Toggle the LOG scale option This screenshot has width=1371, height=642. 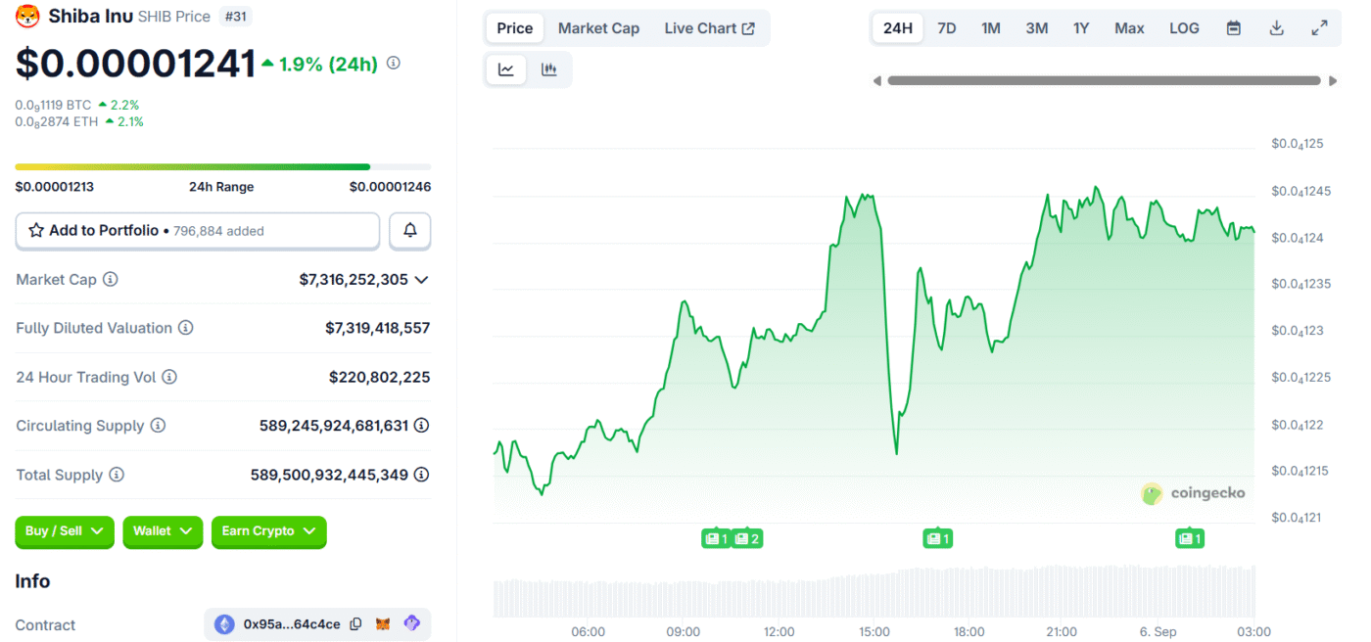click(x=1184, y=28)
